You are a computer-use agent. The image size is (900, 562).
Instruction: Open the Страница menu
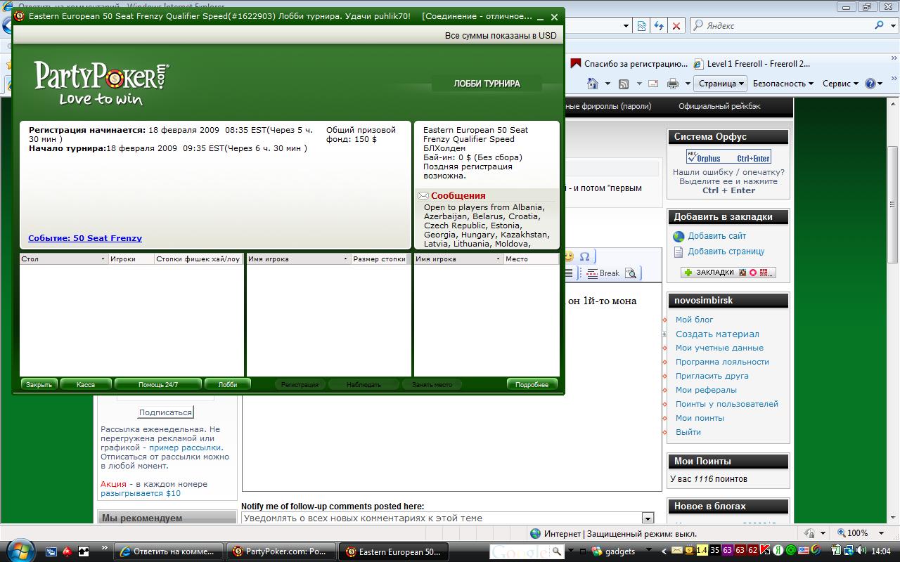pyautogui.click(x=721, y=83)
